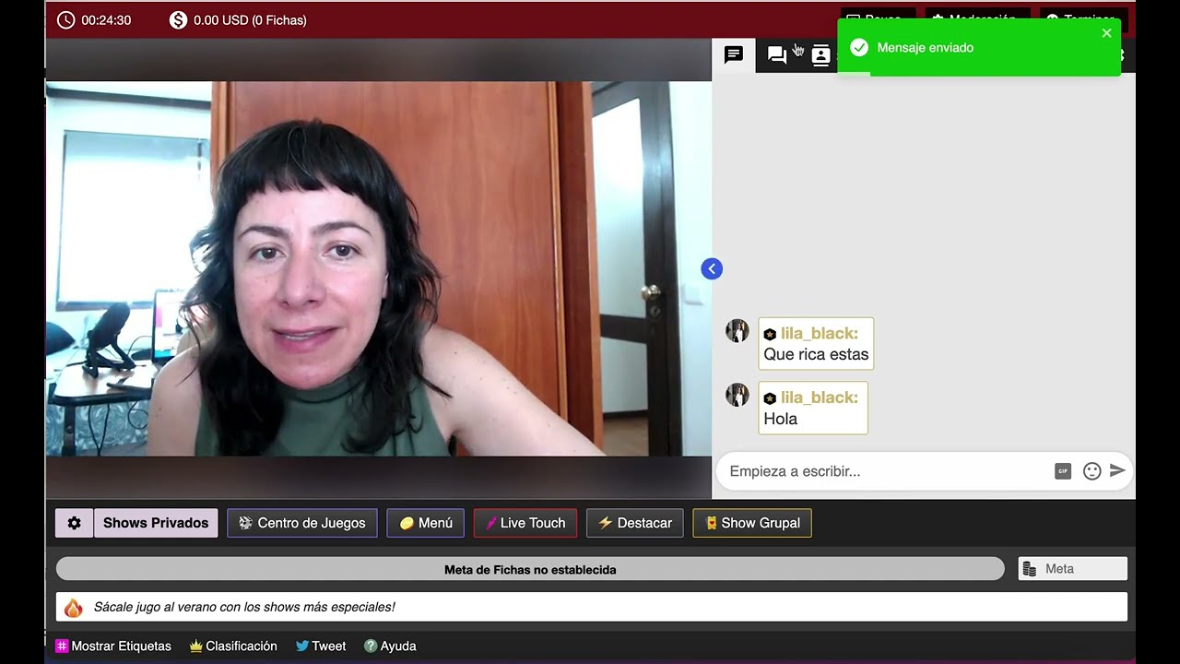This screenshot has height=664, width=1180.
Task: Collapse the chat panel with blue arrow
Action: tap(712, 268)
